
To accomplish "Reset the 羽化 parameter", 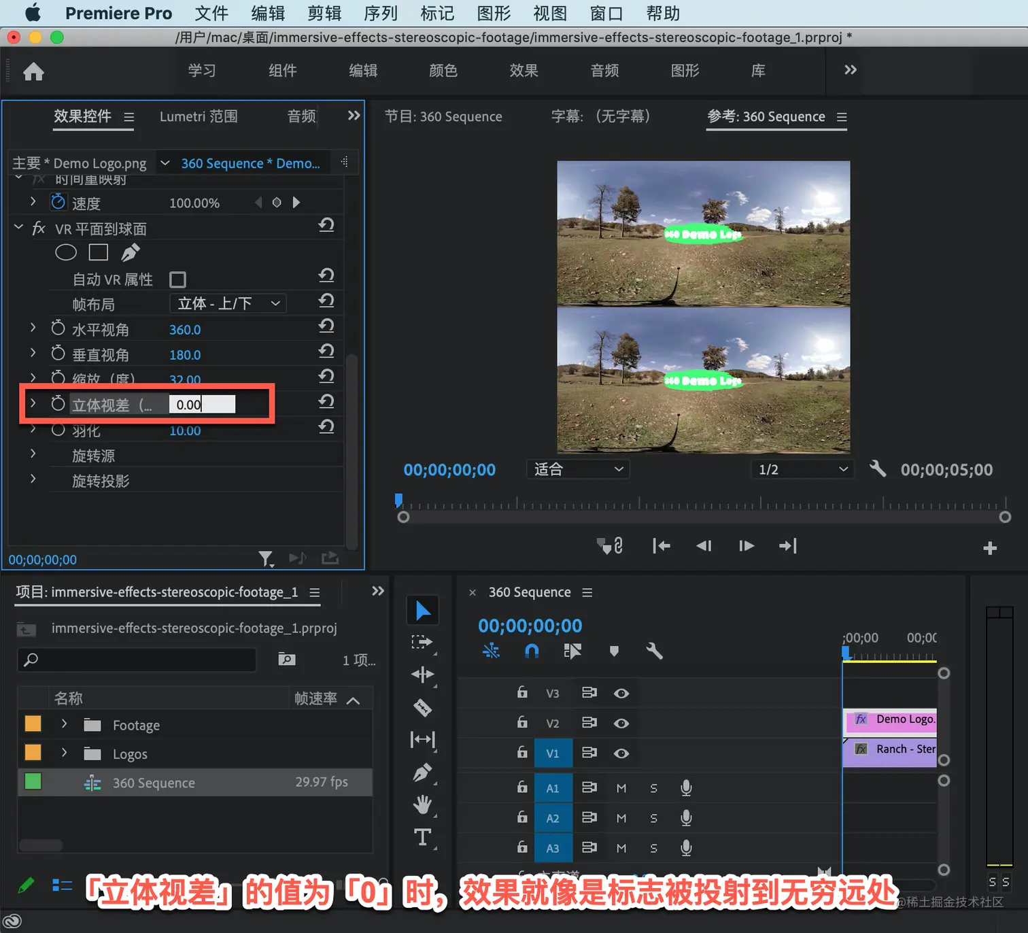I will (326, 426).
